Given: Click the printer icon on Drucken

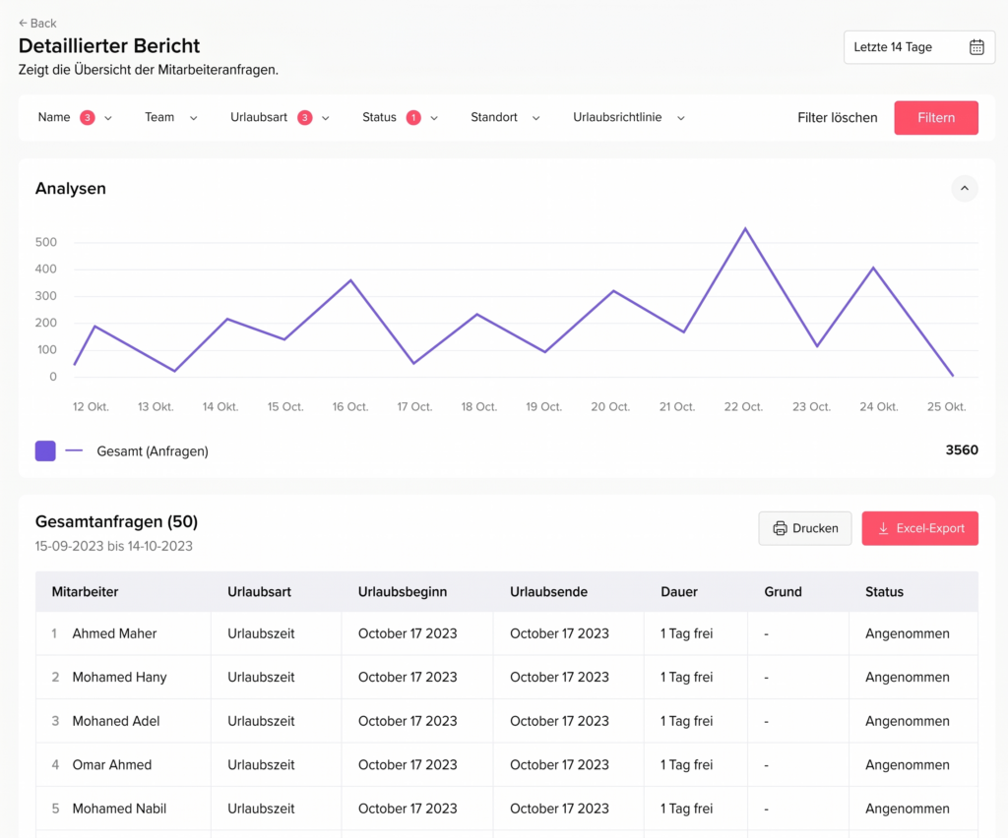Looking at the screenshot, I should point(780,528).
